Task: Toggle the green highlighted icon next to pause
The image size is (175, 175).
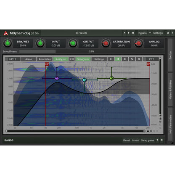Action: [118, 59]
